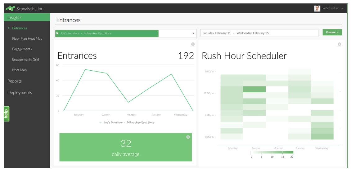Open the Reports section
This screenshot has width=351, height=172.
[15, 81]
